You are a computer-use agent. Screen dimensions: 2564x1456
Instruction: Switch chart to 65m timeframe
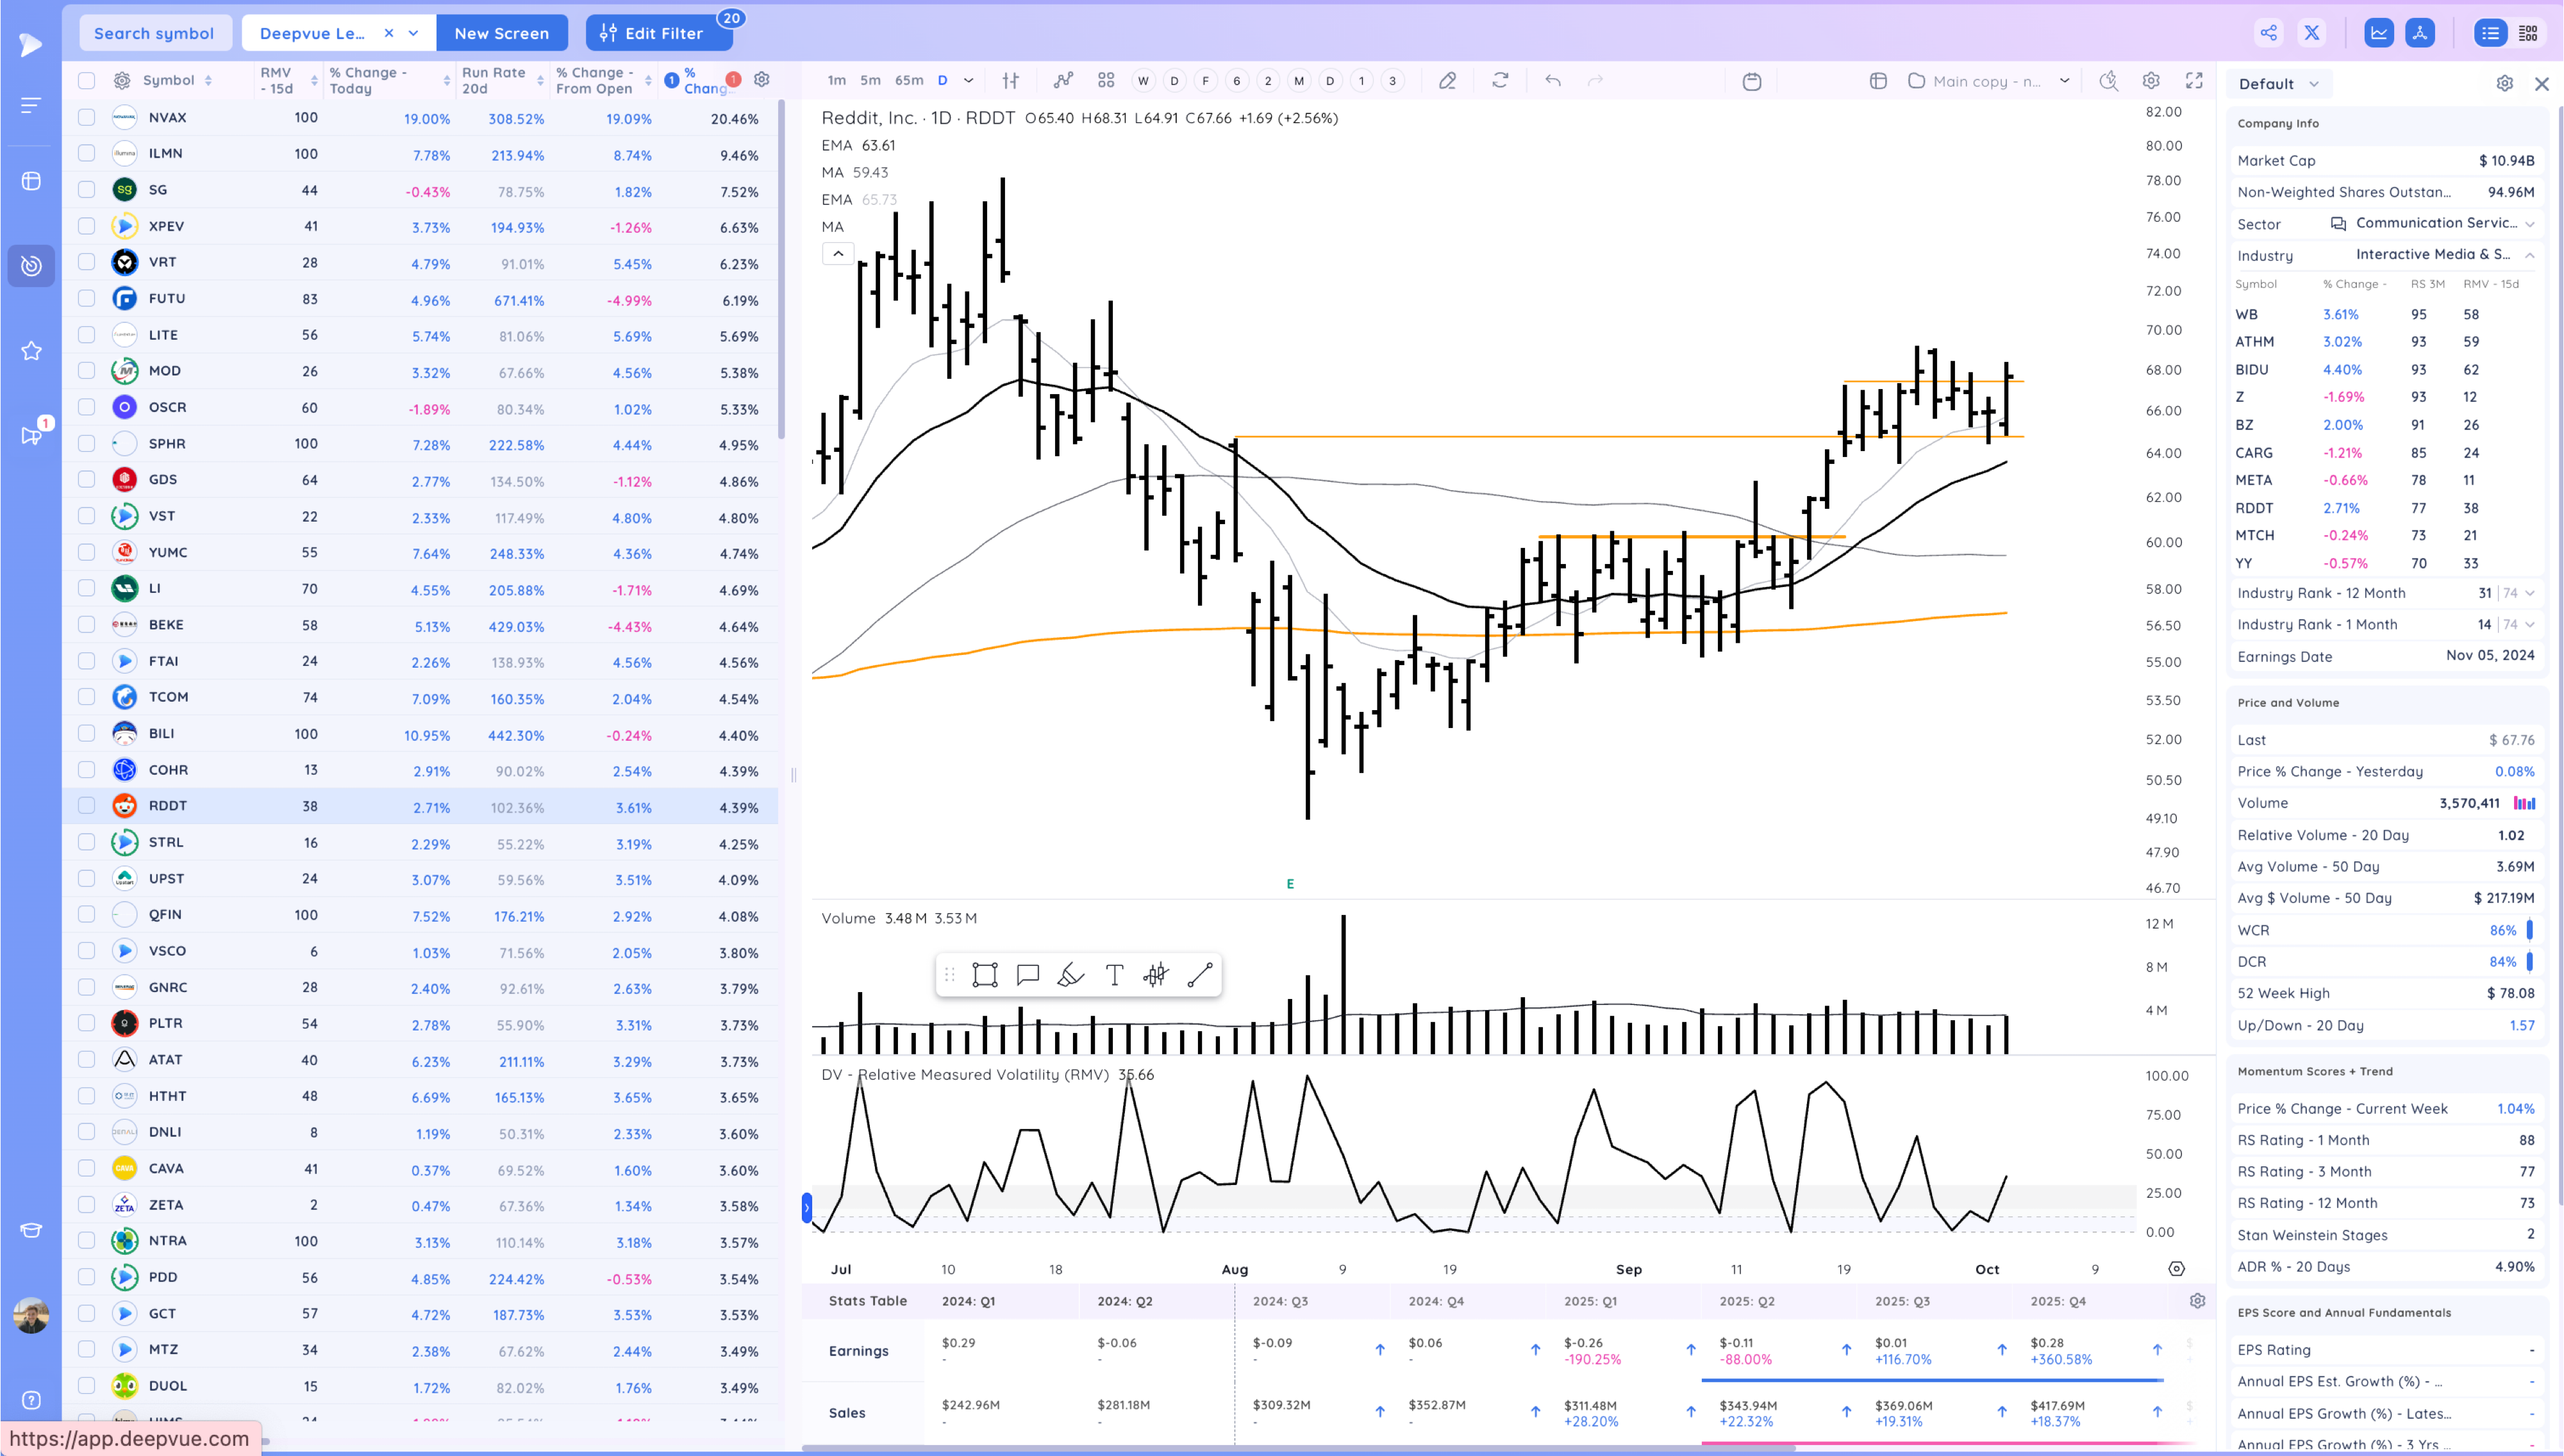(908, 81)
